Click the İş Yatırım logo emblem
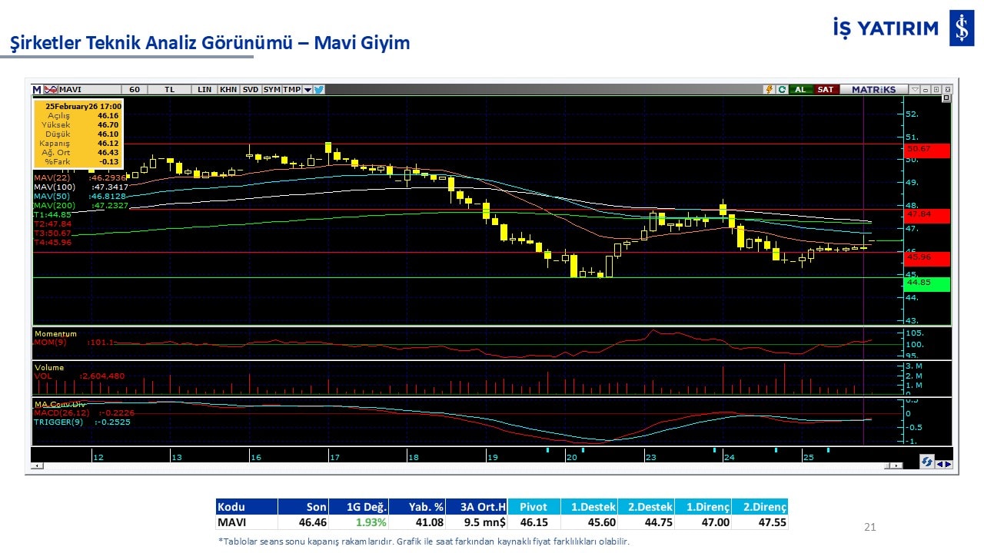 [x=961, y=29]
